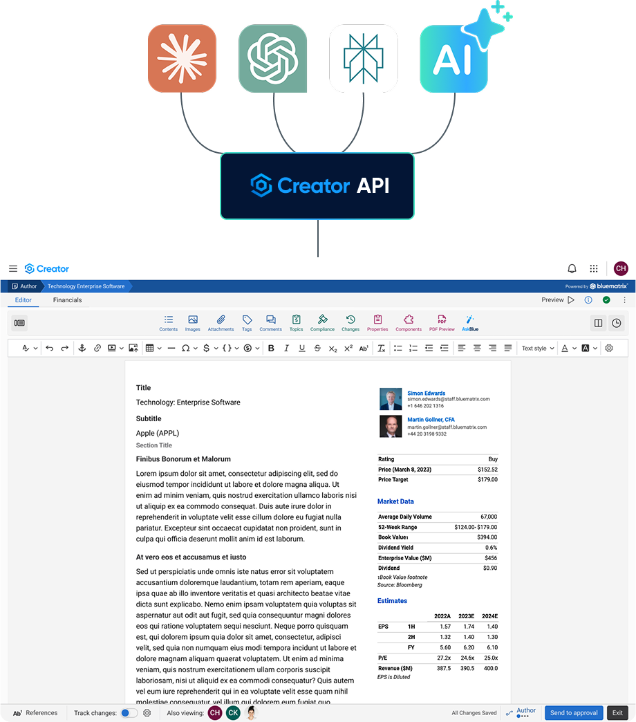The width and height of the screenshot is (636, 722).
Task: Toggle superscript formatting
Action: point(348,348)
